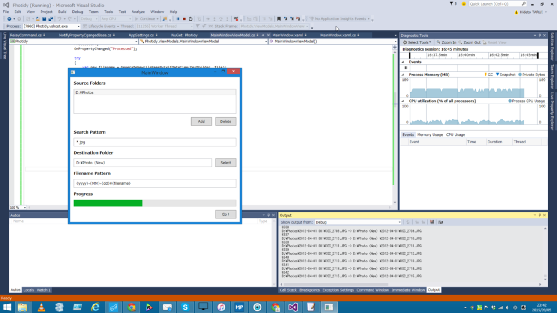Click the Go ! button

(x=225, y=214)
